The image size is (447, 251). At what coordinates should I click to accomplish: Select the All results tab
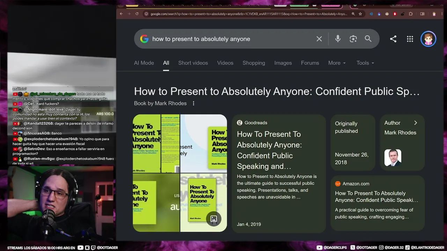(x=166, y=63)
